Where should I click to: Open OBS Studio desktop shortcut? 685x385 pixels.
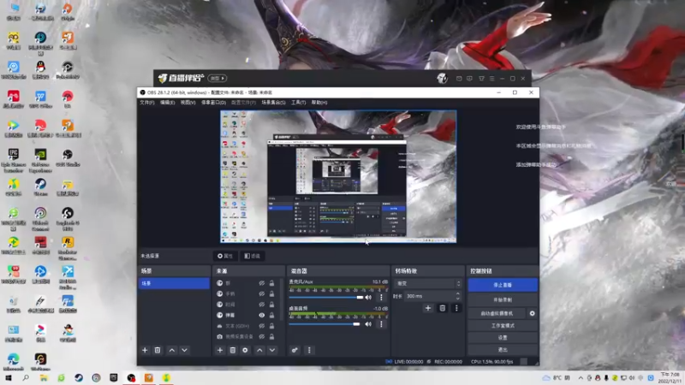click(68, 158)
